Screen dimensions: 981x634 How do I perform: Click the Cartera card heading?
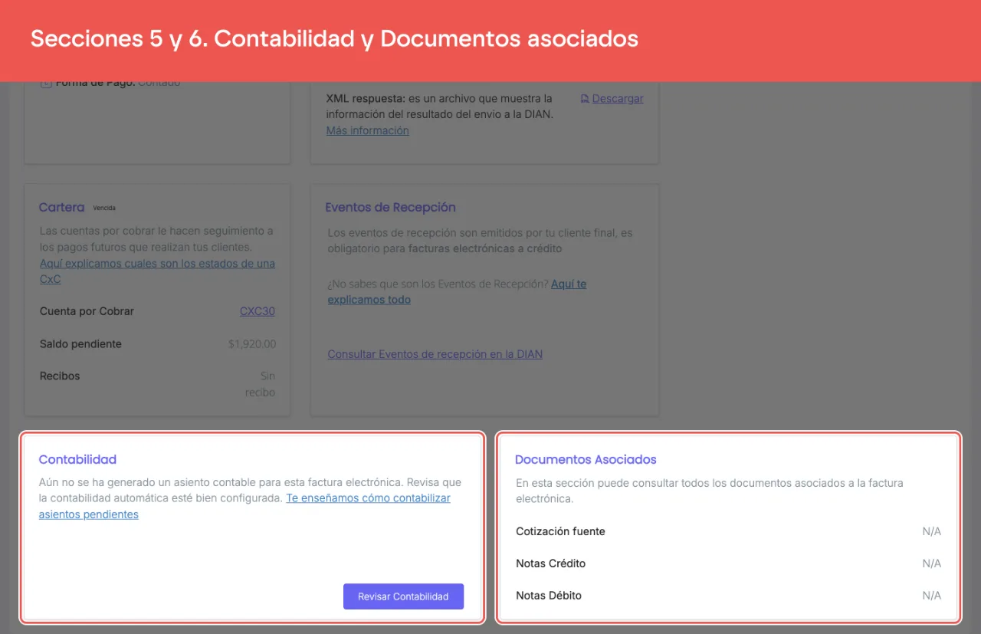click(61, 207)
